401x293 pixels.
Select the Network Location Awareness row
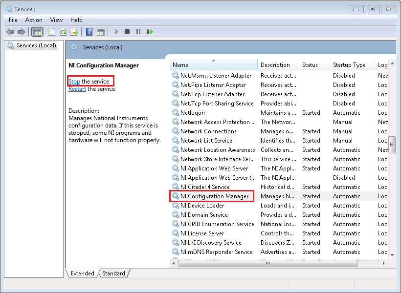pos(279,150)
